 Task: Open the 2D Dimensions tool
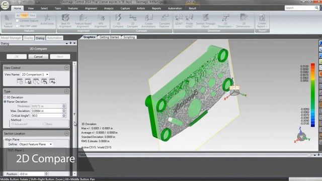click(x=225, y=21)
